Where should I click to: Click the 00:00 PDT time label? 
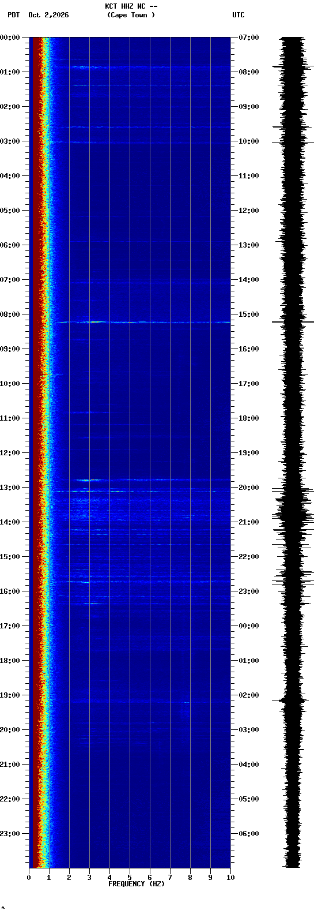pos(10,38)
